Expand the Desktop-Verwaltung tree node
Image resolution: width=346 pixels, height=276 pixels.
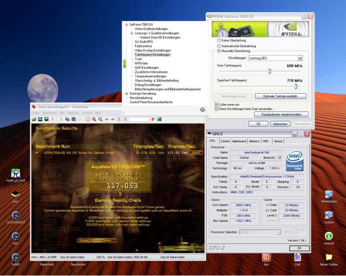[127, 93]
